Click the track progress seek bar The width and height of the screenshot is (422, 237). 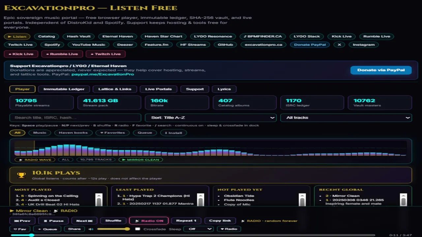click(193, 235)
